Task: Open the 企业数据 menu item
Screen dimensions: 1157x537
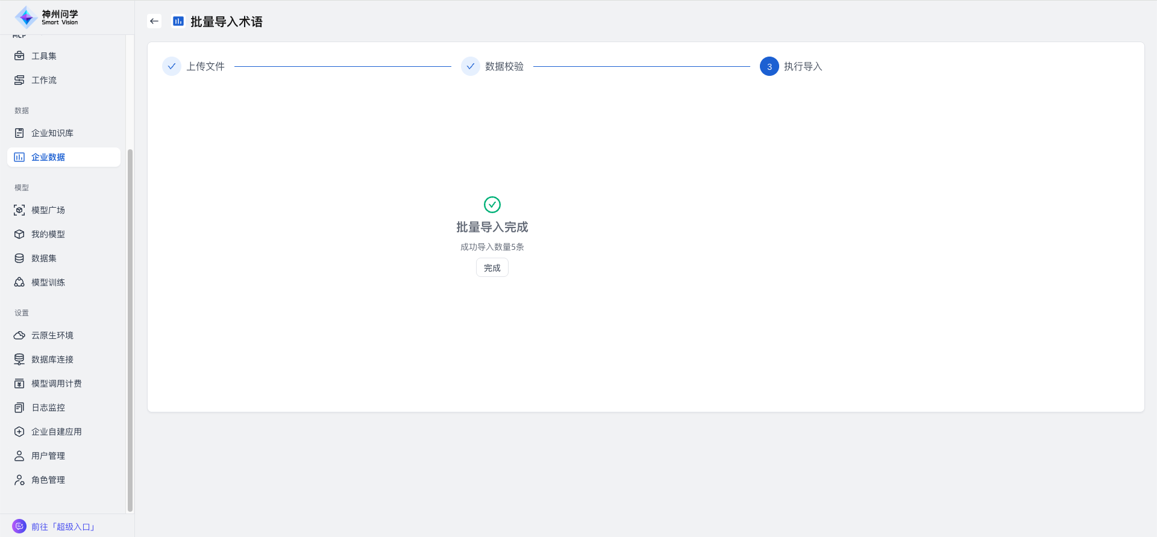Action: point(48,157)
